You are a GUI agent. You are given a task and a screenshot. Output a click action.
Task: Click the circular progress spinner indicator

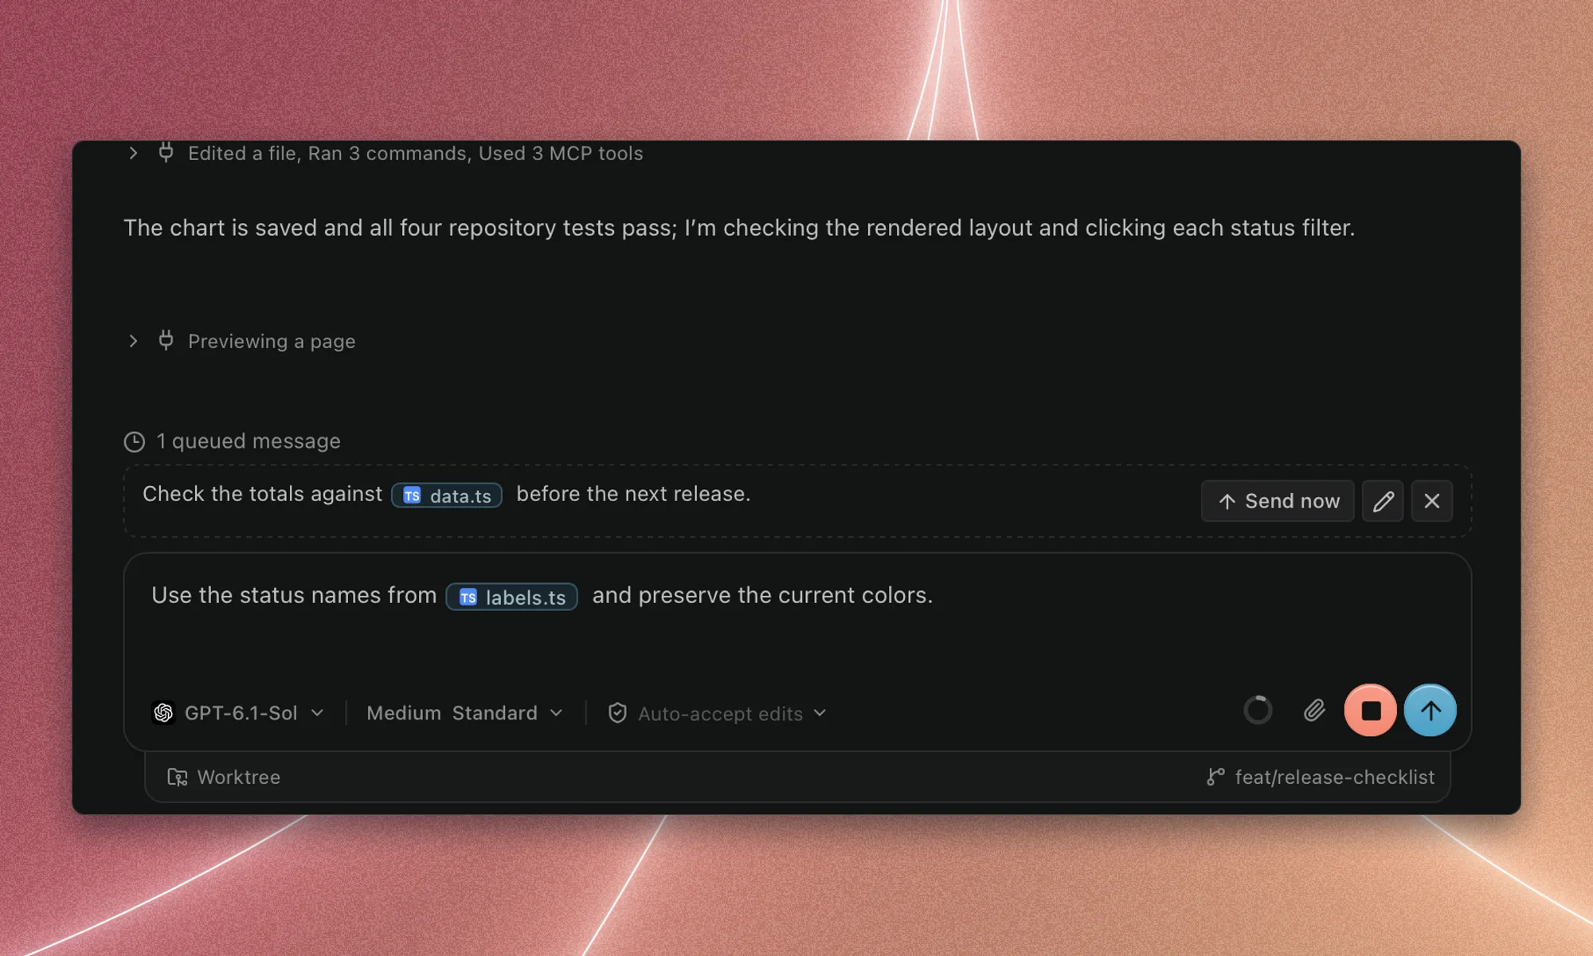pos(1258,710)
